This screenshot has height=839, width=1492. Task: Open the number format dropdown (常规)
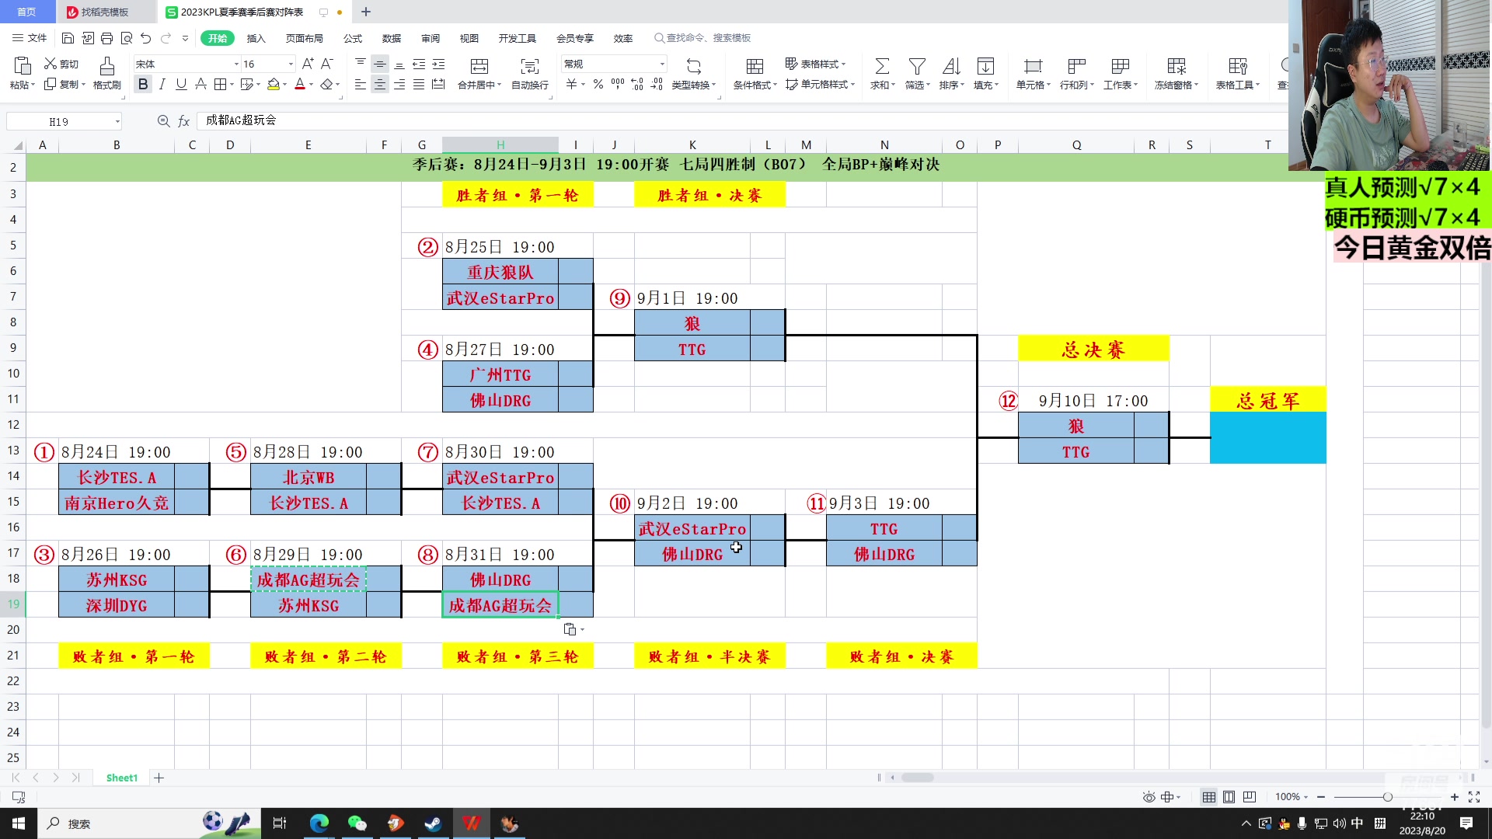(x=662, y=64)
